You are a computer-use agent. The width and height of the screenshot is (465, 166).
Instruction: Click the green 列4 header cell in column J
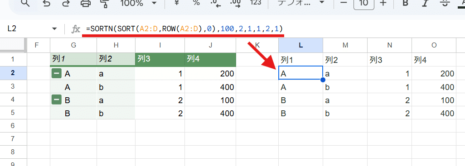pos(210,60)
